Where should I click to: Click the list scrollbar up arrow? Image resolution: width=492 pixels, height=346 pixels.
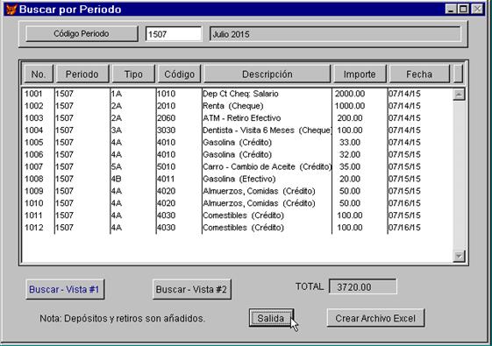coord(459,95)
